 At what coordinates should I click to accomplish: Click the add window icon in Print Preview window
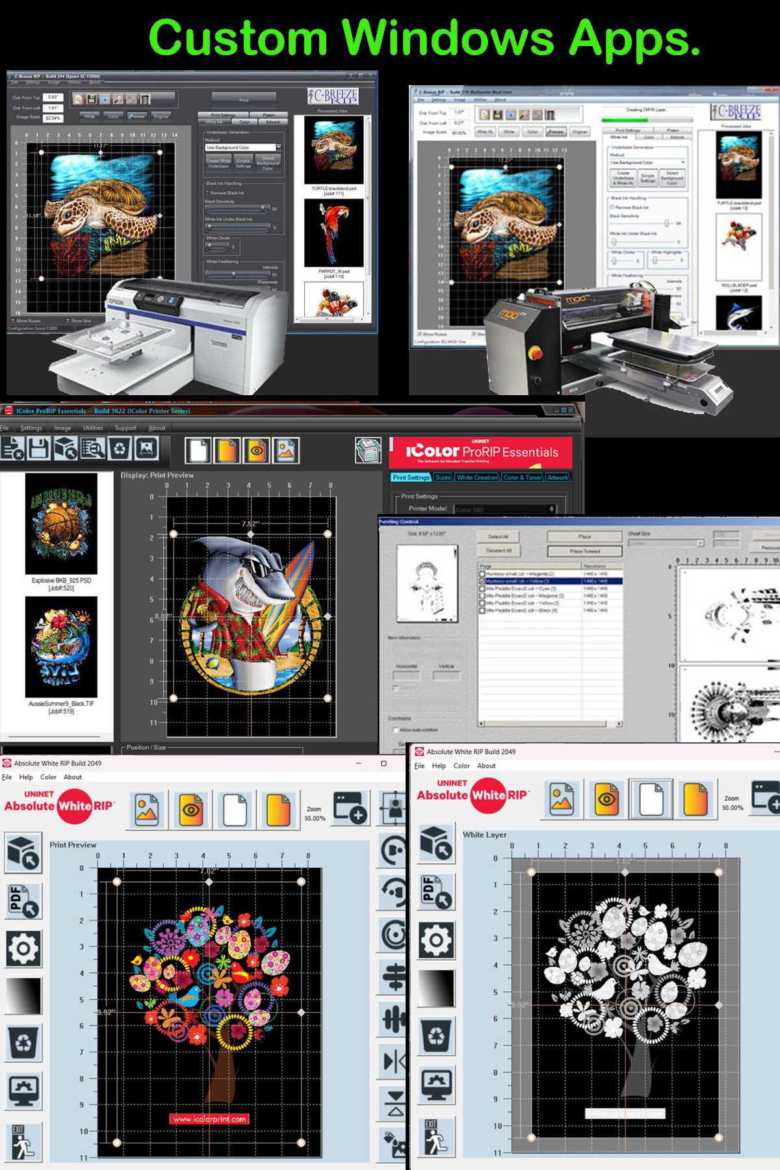[350, 808]
